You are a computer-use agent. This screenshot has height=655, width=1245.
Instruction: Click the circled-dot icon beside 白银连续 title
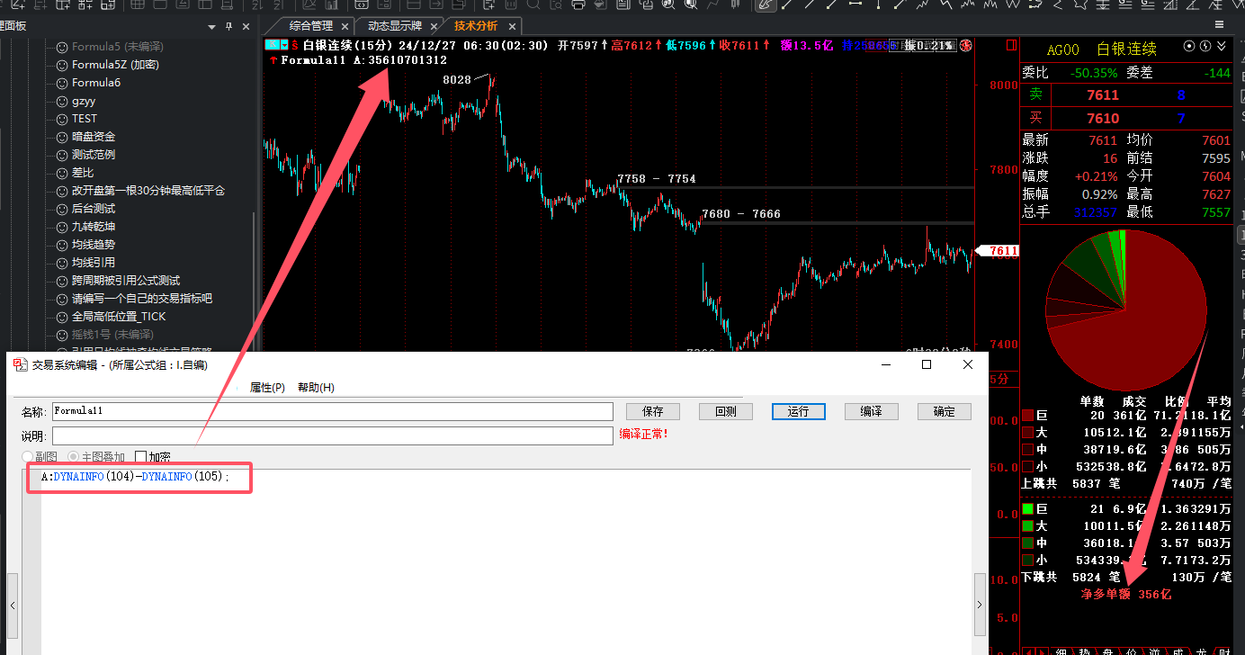pyautogui.click(x=1189, y=46)
